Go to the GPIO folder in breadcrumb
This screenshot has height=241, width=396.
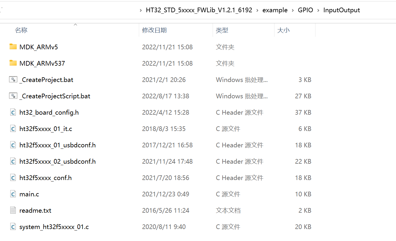click(x=305, y=10)
